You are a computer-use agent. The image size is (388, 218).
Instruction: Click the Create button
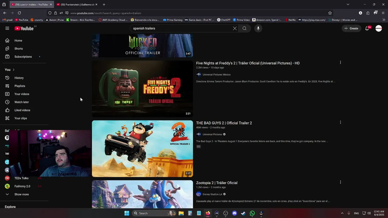351,28
